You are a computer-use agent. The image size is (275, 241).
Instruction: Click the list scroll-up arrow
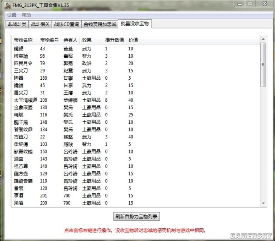(x=263, y=39)
